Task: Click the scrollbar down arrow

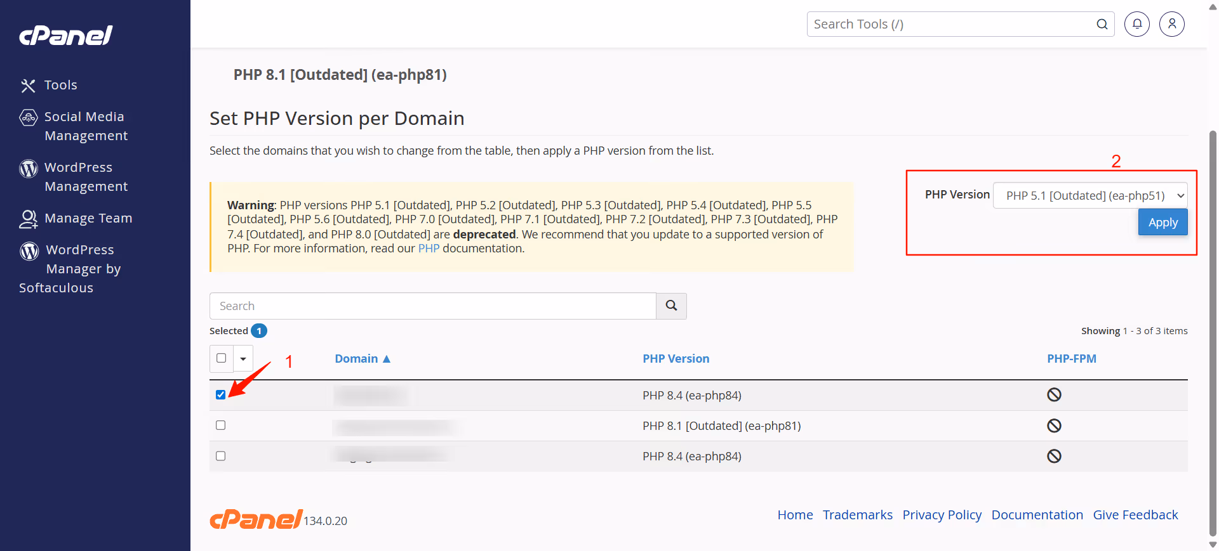Action: (1213, 545)
